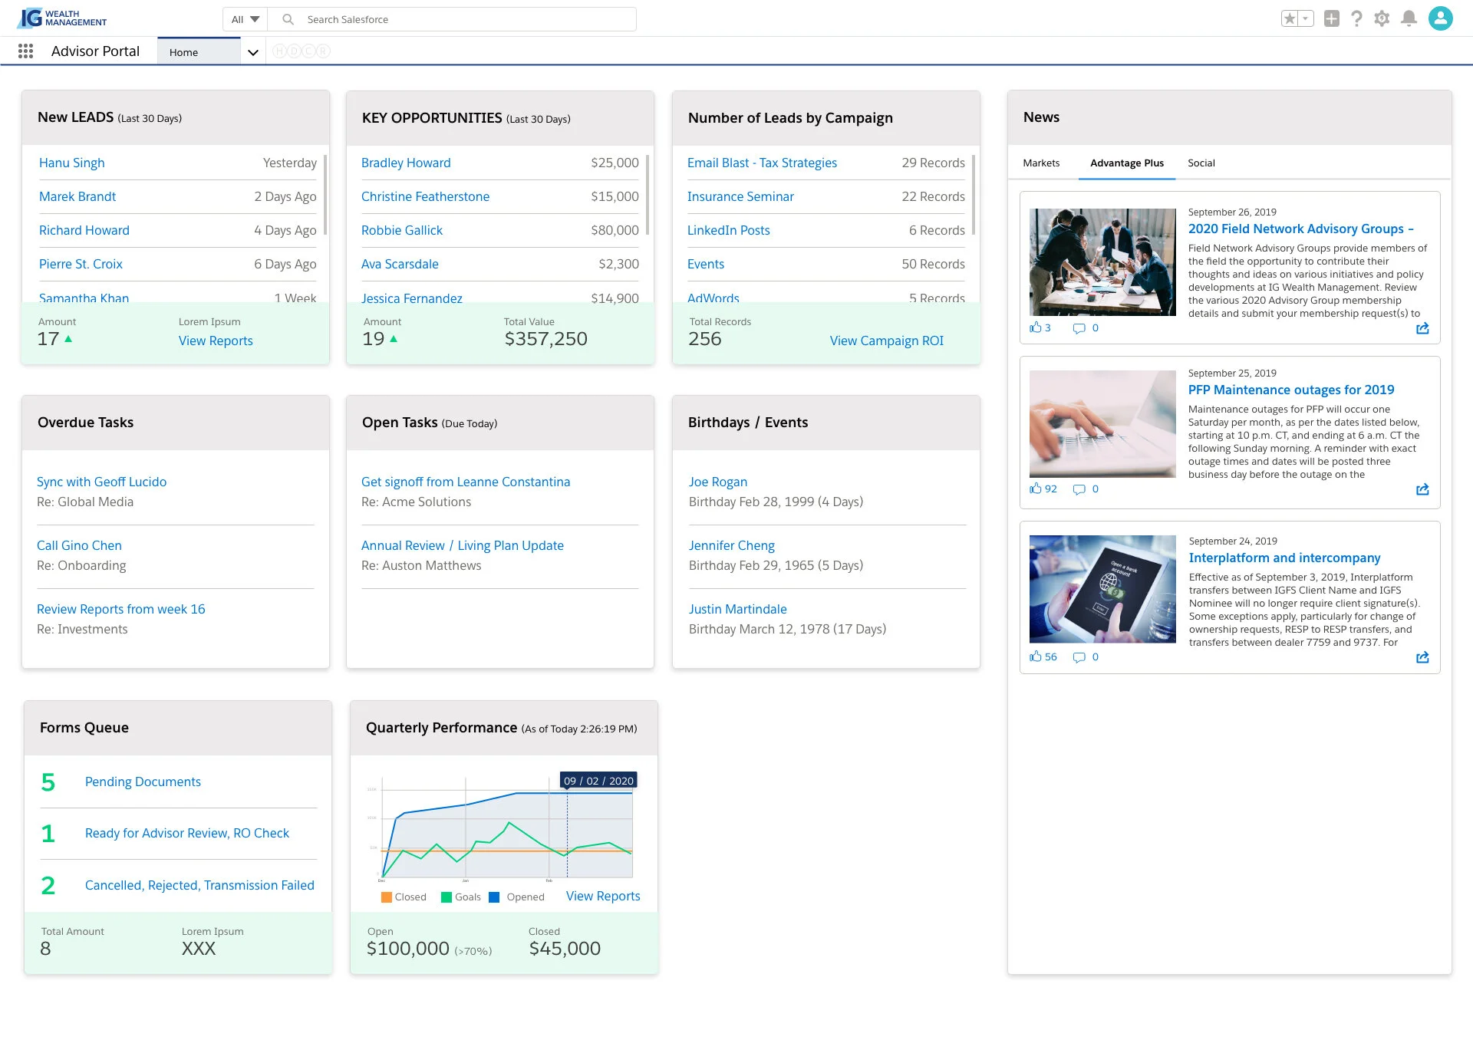Like the PFP Maintenance outages article
Image resolution: width=1473 pixels, height=1053 pixels.
tap(1036, 489)
